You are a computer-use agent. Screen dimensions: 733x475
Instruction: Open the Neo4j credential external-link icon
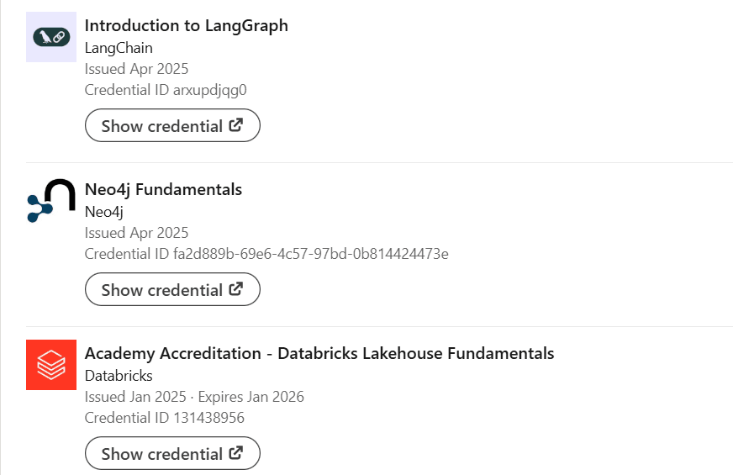pos(235,289)
